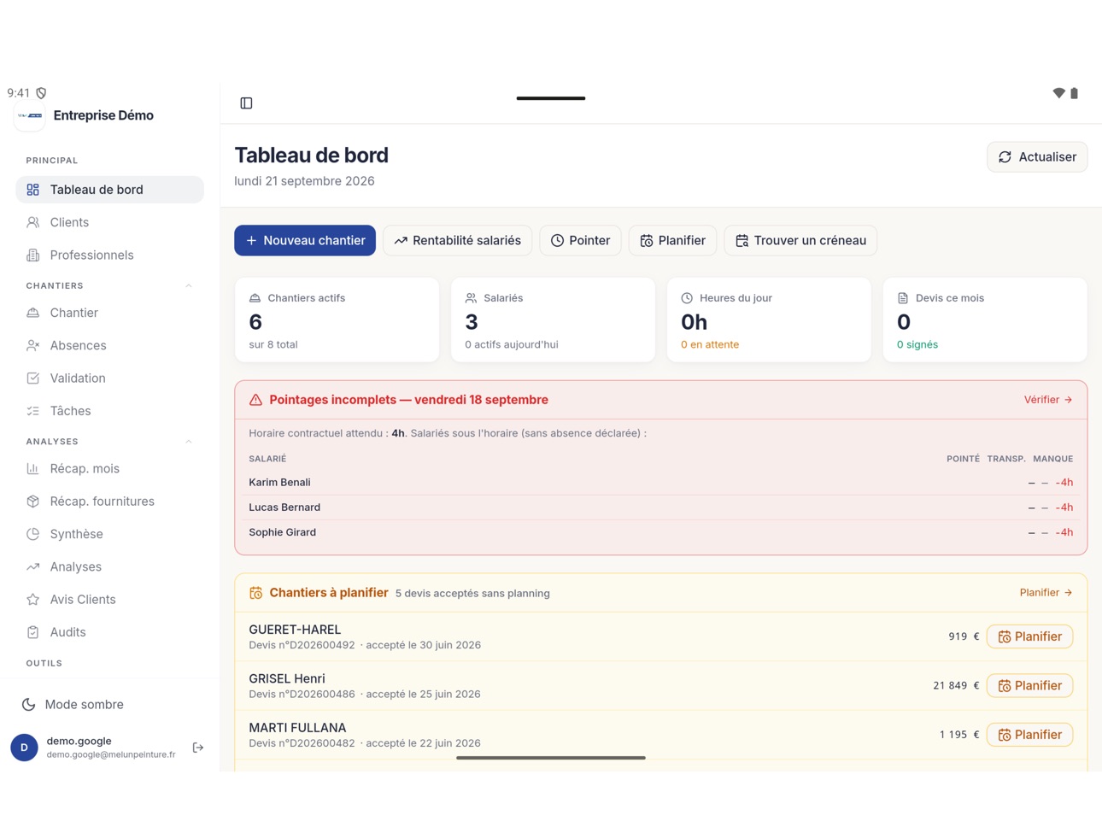Go to Validation
This screenshot has height=827, width=1102.
tap(109, 378)
